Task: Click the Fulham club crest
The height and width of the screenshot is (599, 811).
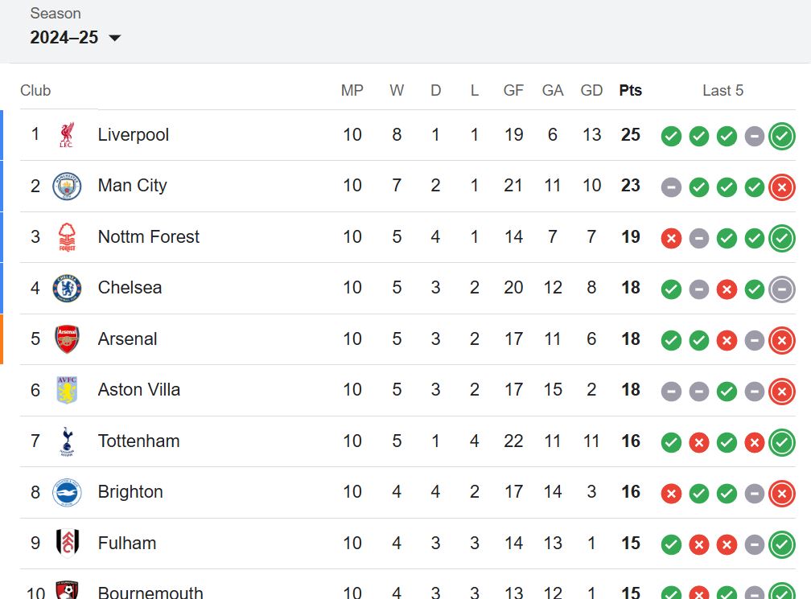Action: tap(67, 544)
